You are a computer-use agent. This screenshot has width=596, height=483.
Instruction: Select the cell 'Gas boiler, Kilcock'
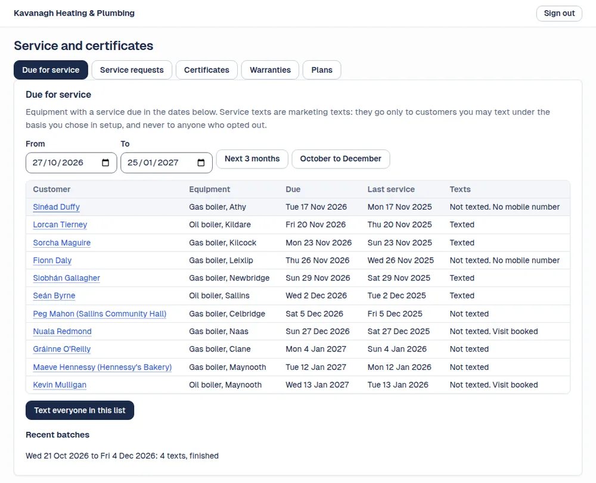click(223, 242)
